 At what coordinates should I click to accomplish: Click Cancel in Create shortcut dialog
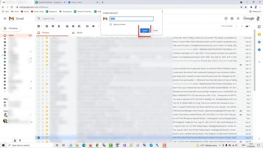(x=155, y=30)
